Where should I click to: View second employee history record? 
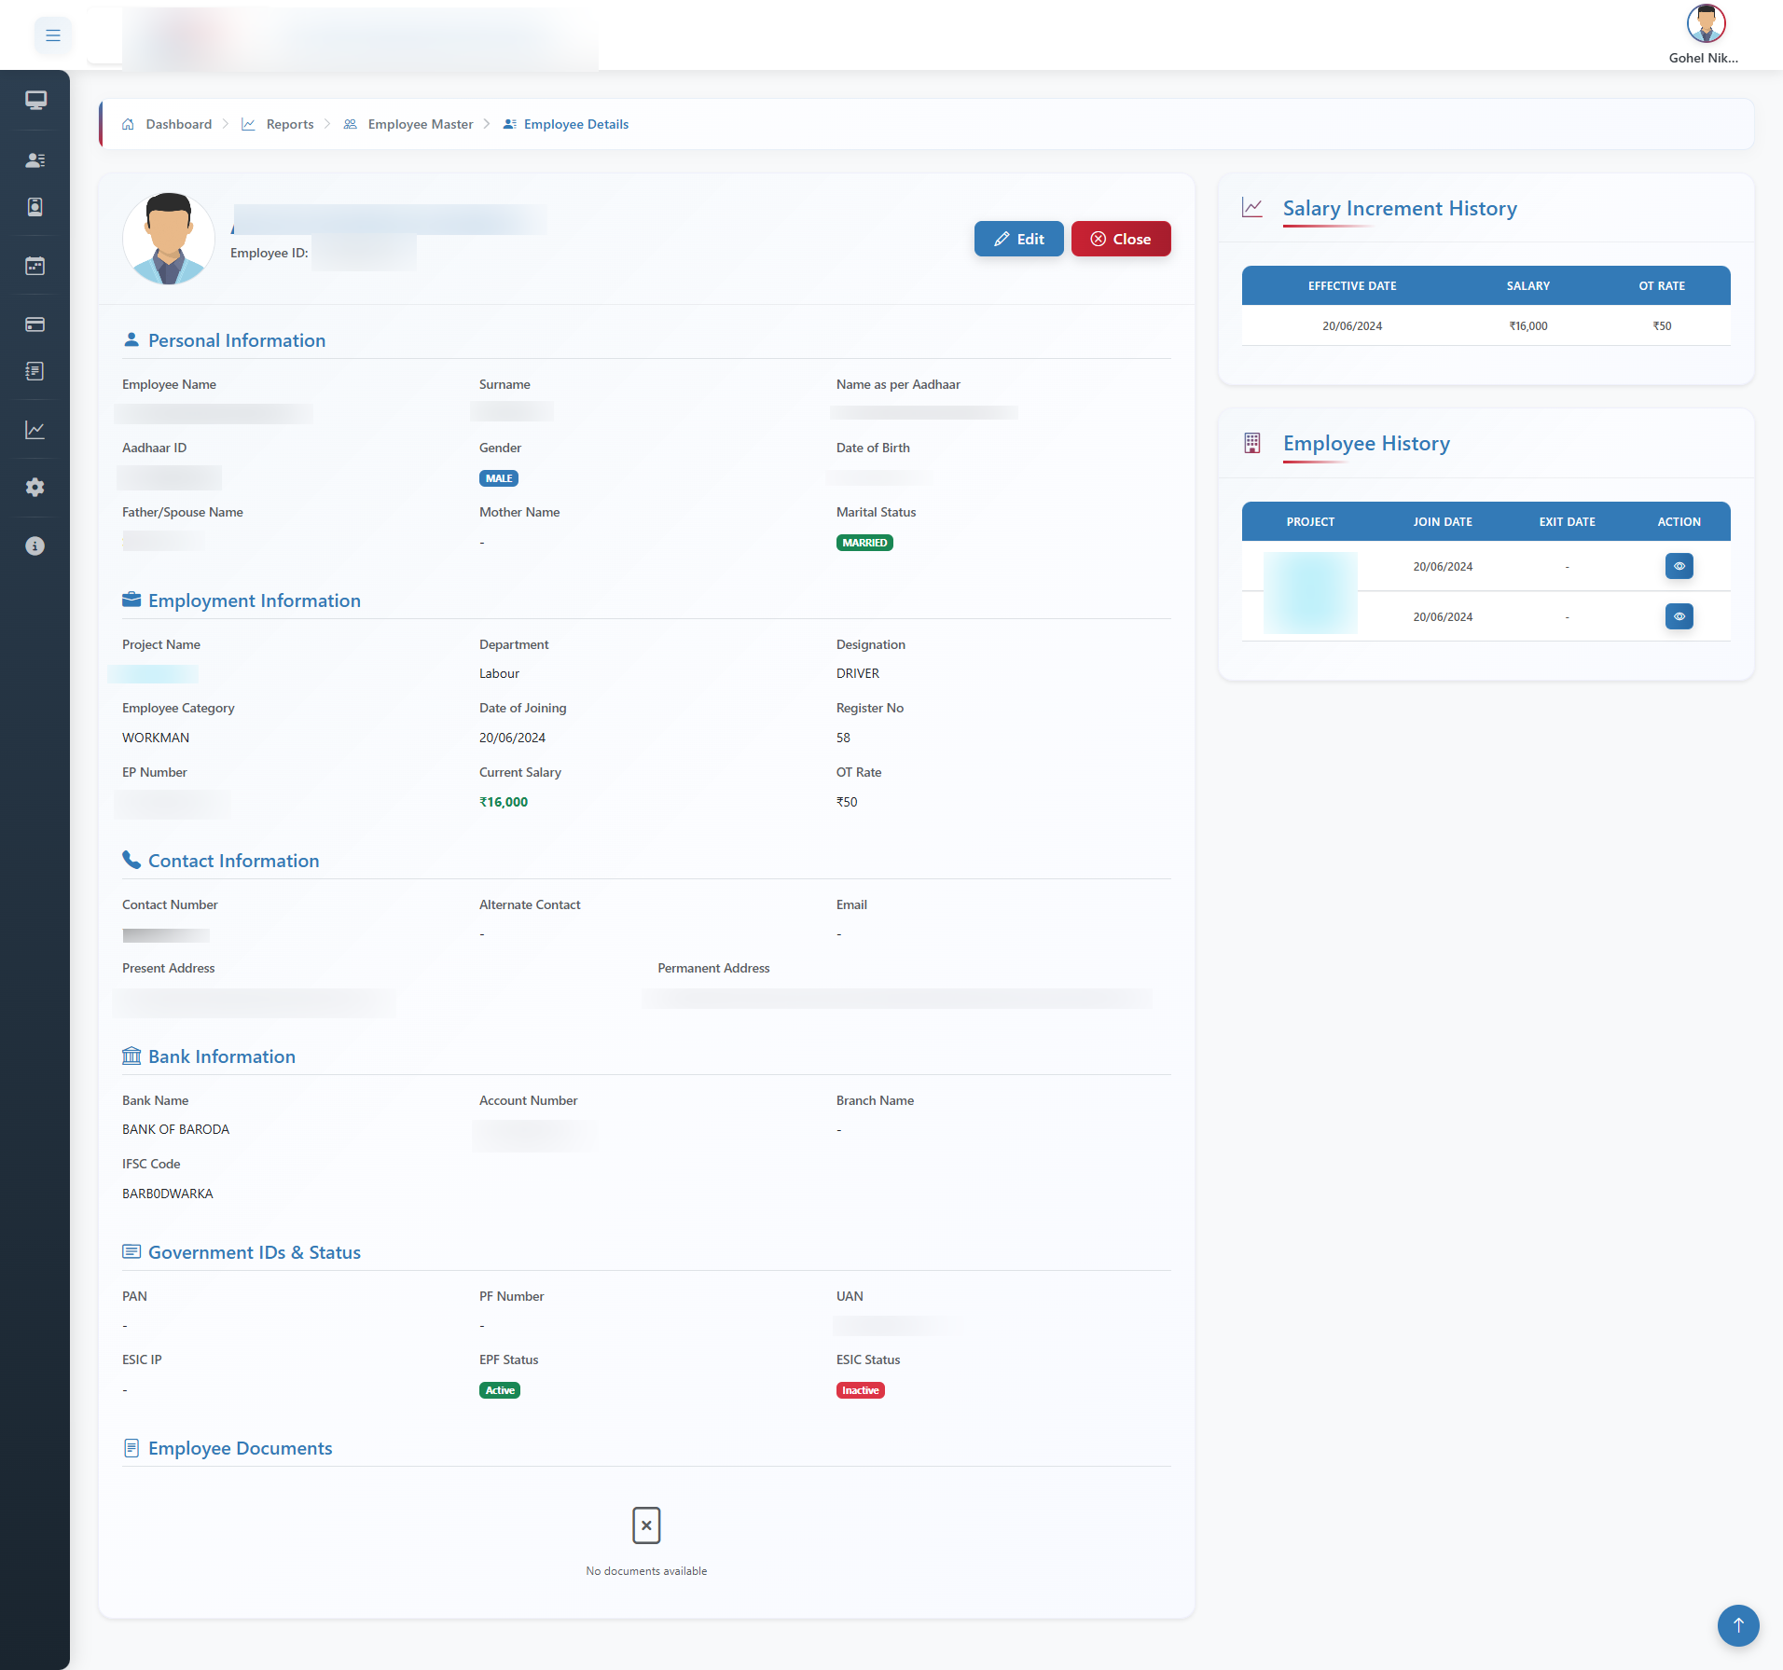[x=1679, y=616]
